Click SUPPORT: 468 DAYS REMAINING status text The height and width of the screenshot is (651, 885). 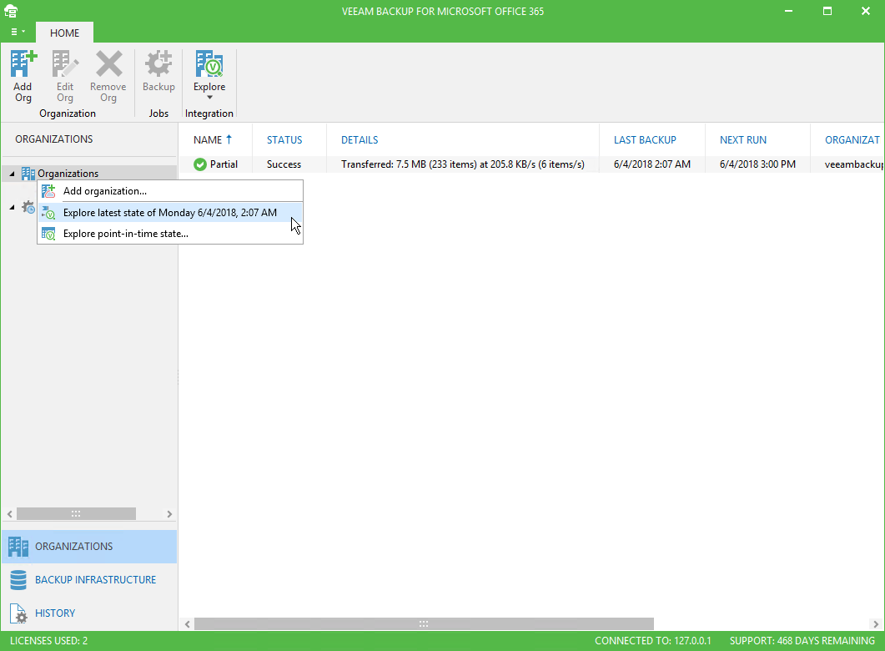pos(802,641)
